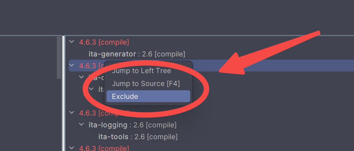The height and width of the screenshot is (151, 354).
Task: Collapse the bottom-most 4.6.3 node
Action: pos(71,148)
